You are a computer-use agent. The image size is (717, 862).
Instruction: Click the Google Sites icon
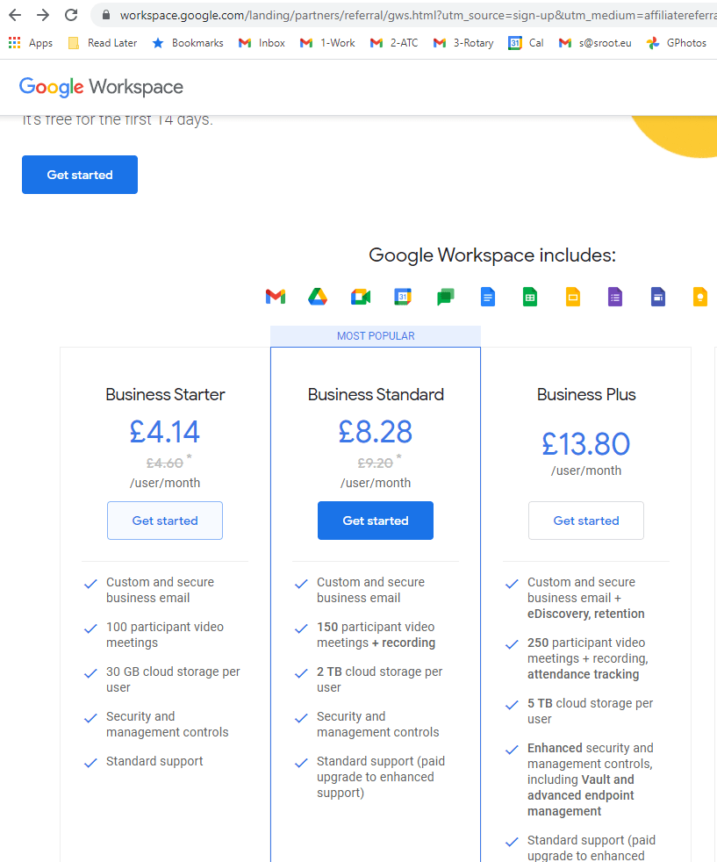(658, 297)
